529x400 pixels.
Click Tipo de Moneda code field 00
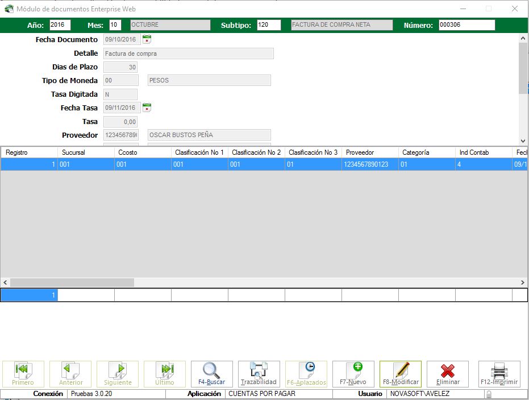[121, 80]
